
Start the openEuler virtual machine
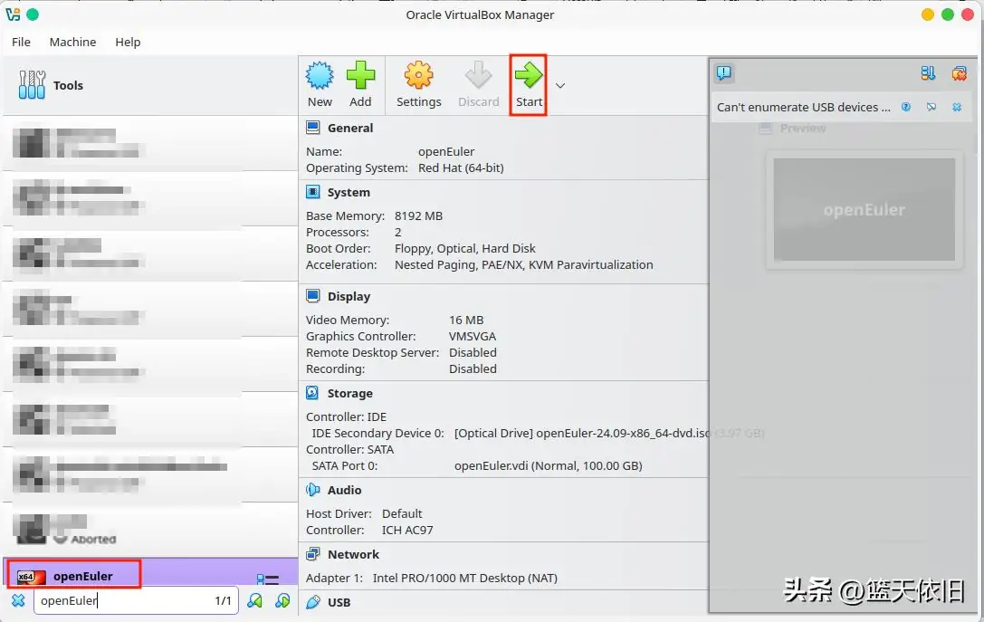coord(528,83)
